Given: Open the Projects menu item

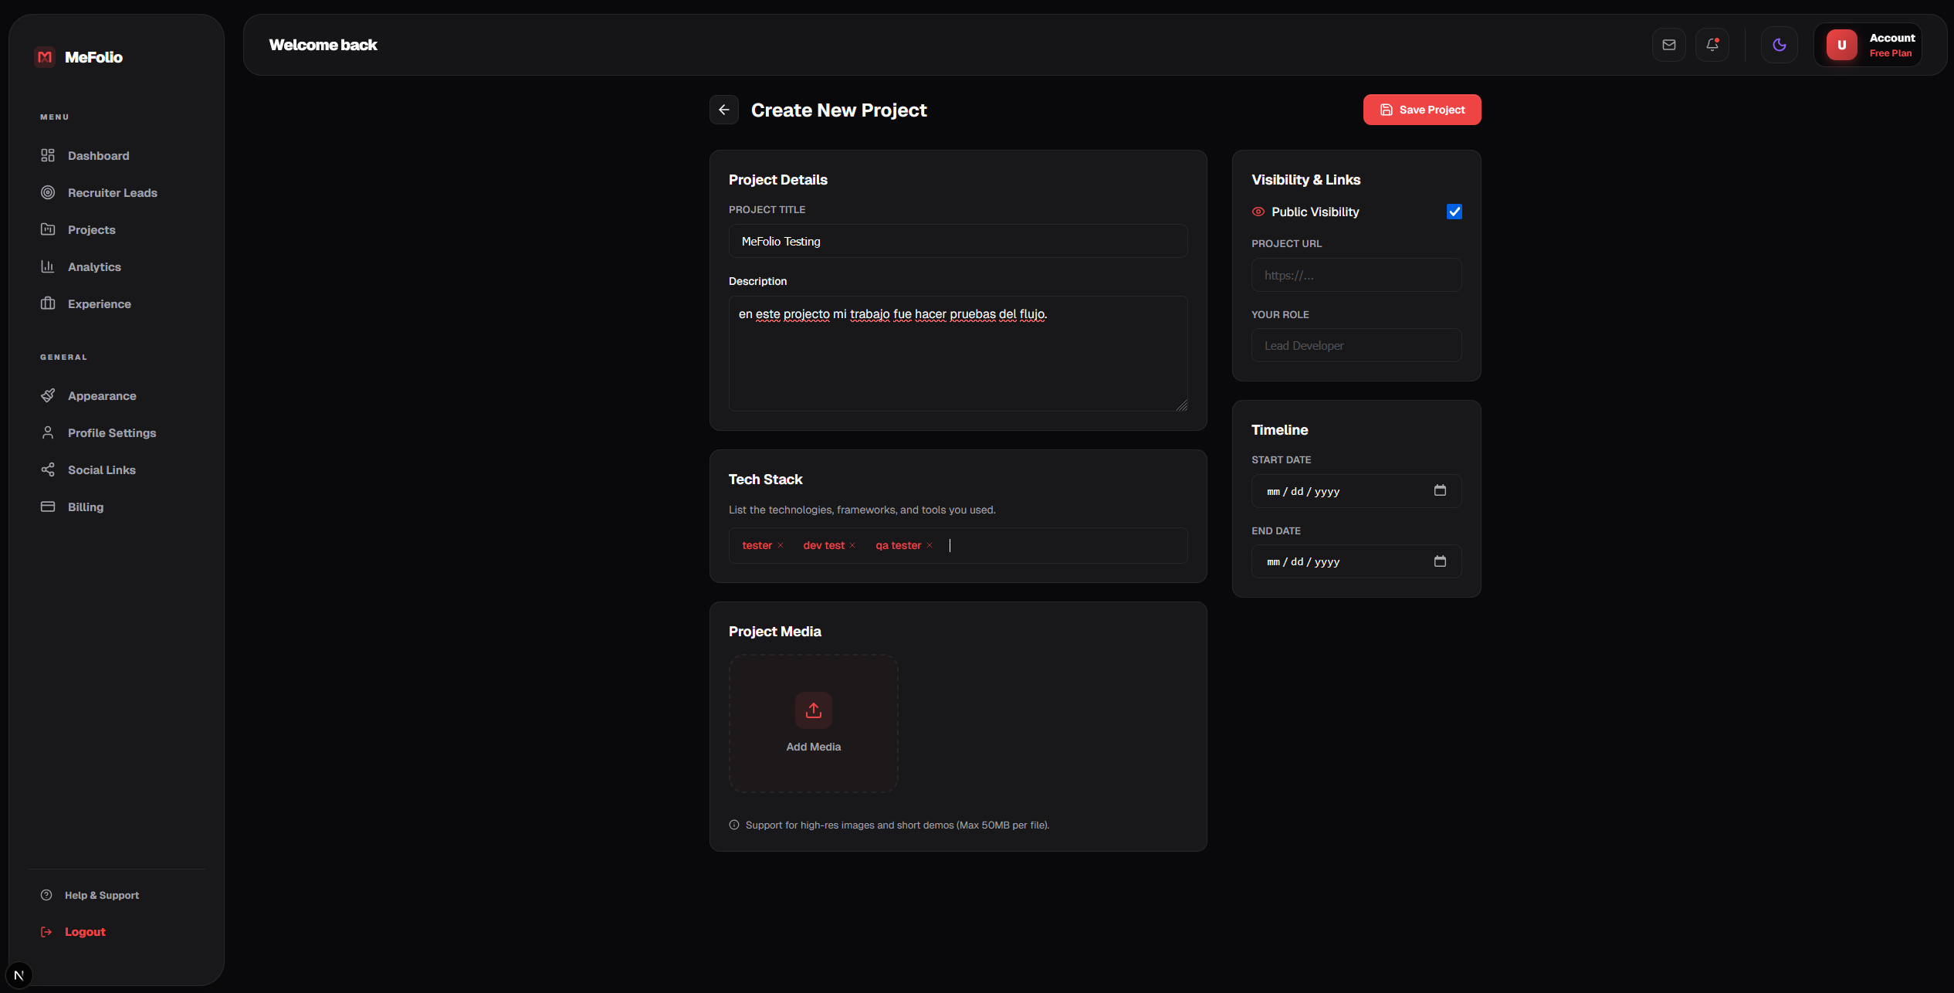Looking at the screenshot, I should point(116,229).
